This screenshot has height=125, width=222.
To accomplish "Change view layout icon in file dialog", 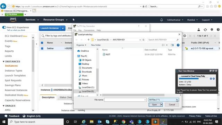I will pos(163,45).
